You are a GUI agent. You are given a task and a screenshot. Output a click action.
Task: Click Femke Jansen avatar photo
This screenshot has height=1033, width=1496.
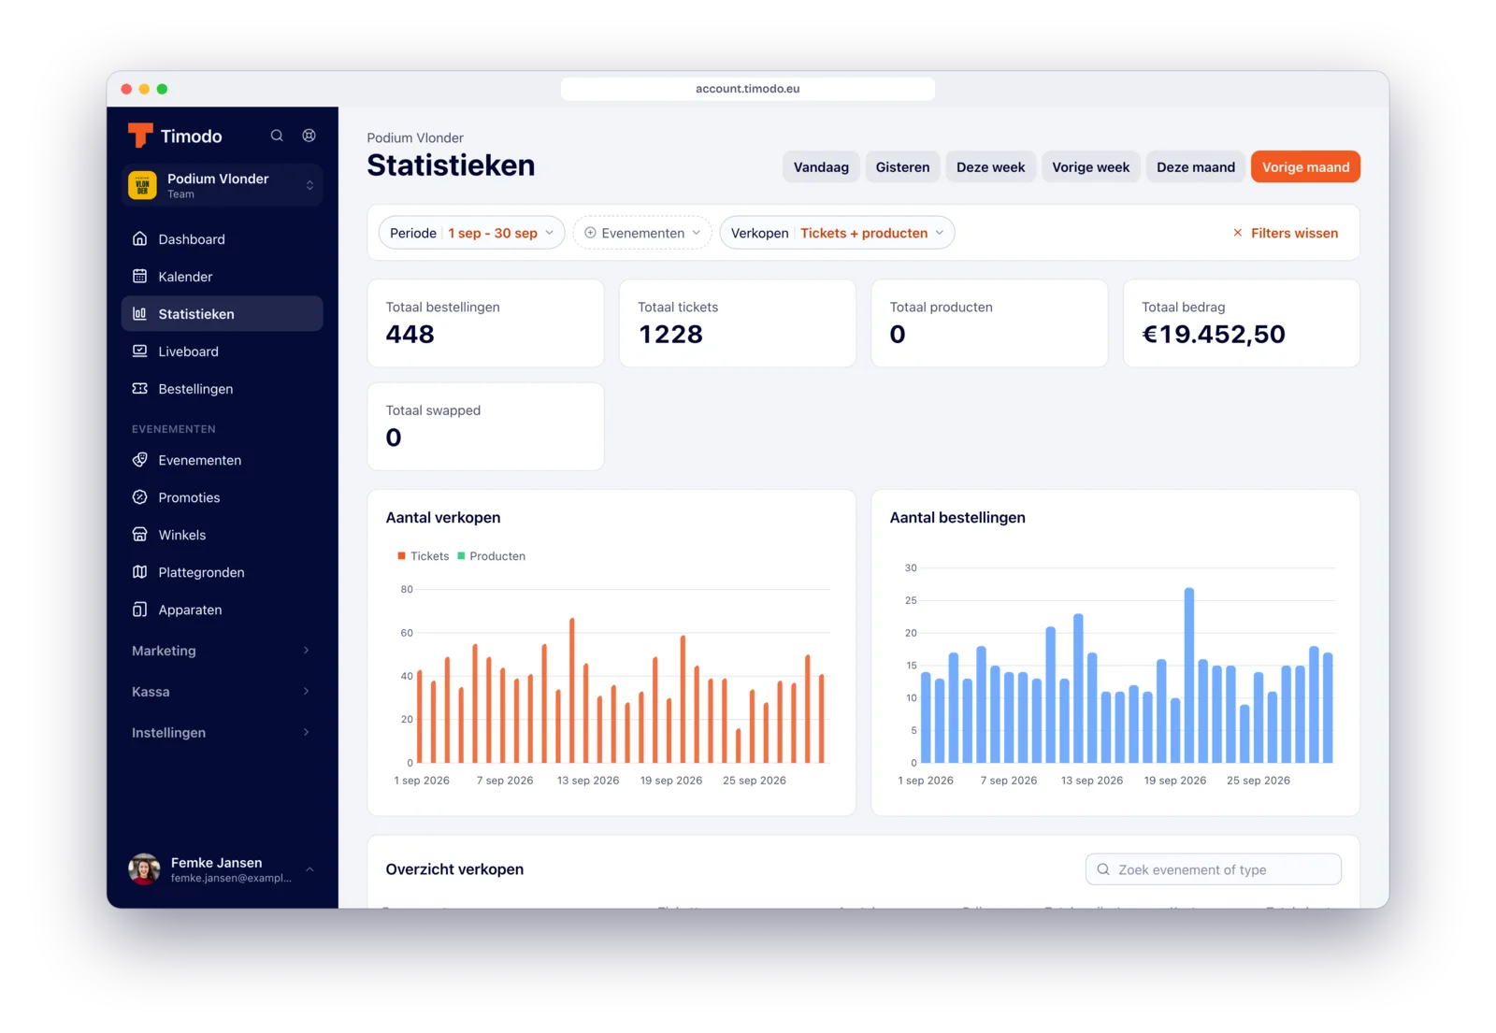point(144,869)
